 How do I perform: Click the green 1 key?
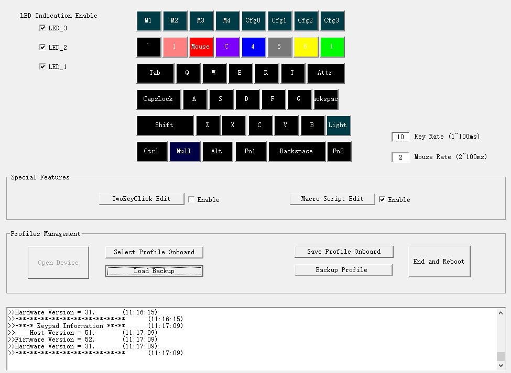point(332,47)
